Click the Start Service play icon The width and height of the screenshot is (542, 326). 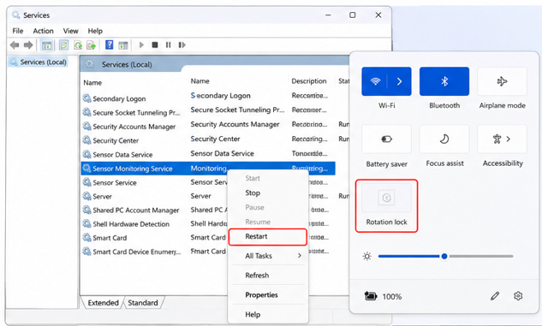point(141,44)
